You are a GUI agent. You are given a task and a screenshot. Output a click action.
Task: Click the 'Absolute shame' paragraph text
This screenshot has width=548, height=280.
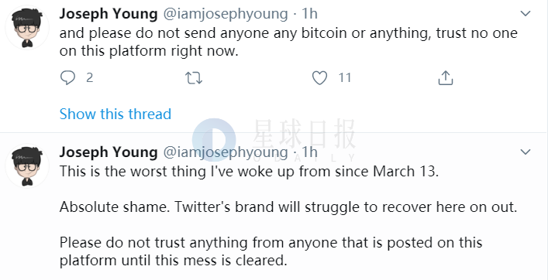click(x=288, y=207)
